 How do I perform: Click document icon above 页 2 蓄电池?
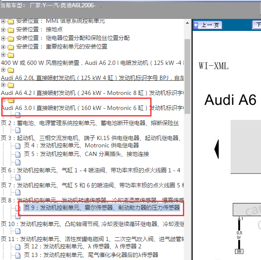coord(18,115)
